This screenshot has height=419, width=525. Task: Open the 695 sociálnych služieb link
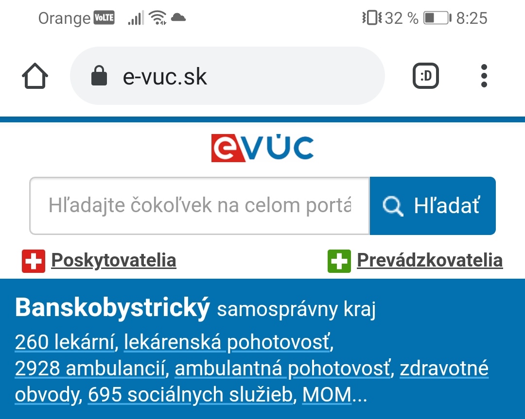click(191, 395)
